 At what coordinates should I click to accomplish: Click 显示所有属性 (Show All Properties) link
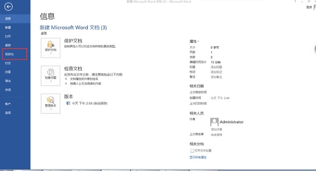198,157
